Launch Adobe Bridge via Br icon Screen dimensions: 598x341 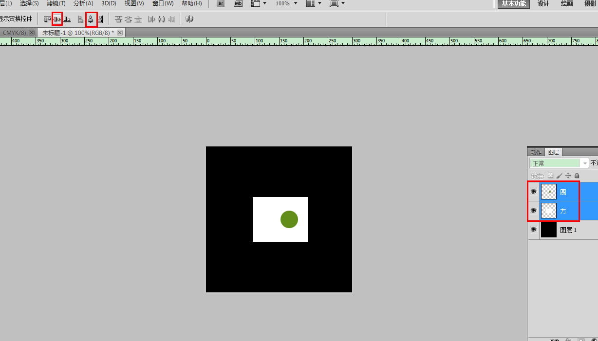(x=221, y=3)
